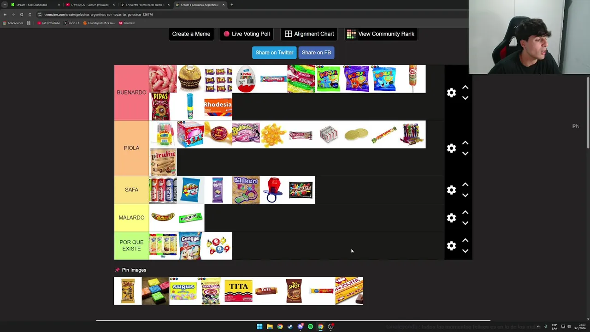Click the PIOLA tier label

(131, 148)
